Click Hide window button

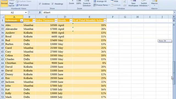pyautogui.click(x=114, y=1)
